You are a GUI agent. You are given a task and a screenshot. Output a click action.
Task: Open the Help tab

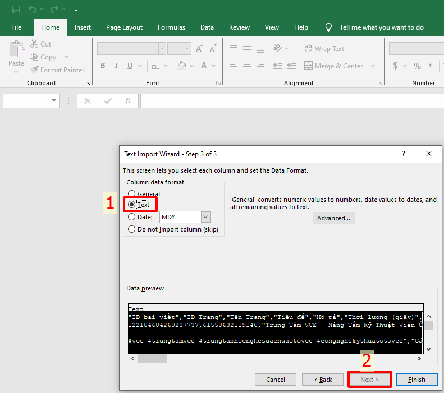[x=301, y=27]
